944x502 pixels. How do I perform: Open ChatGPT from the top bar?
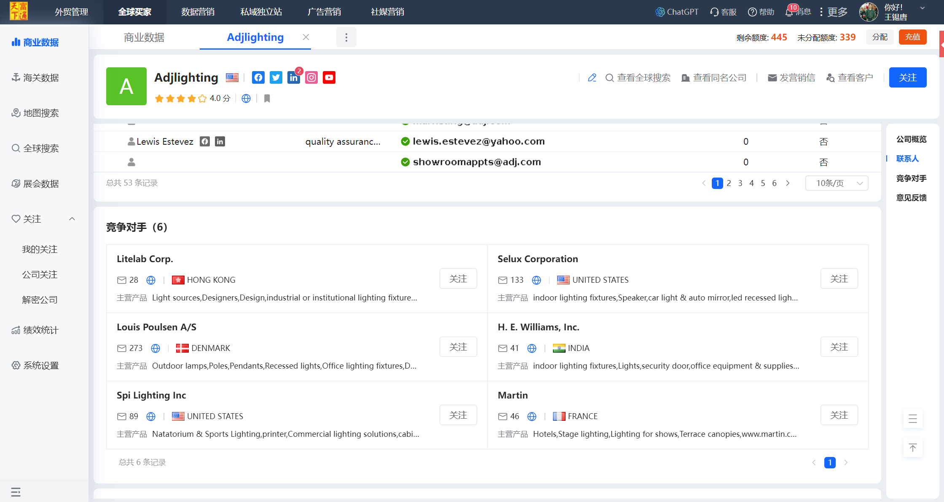click(677, 12)
